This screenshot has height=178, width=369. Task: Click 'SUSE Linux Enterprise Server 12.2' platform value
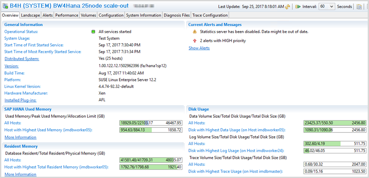pyautogui.click(x=127, y=80)
